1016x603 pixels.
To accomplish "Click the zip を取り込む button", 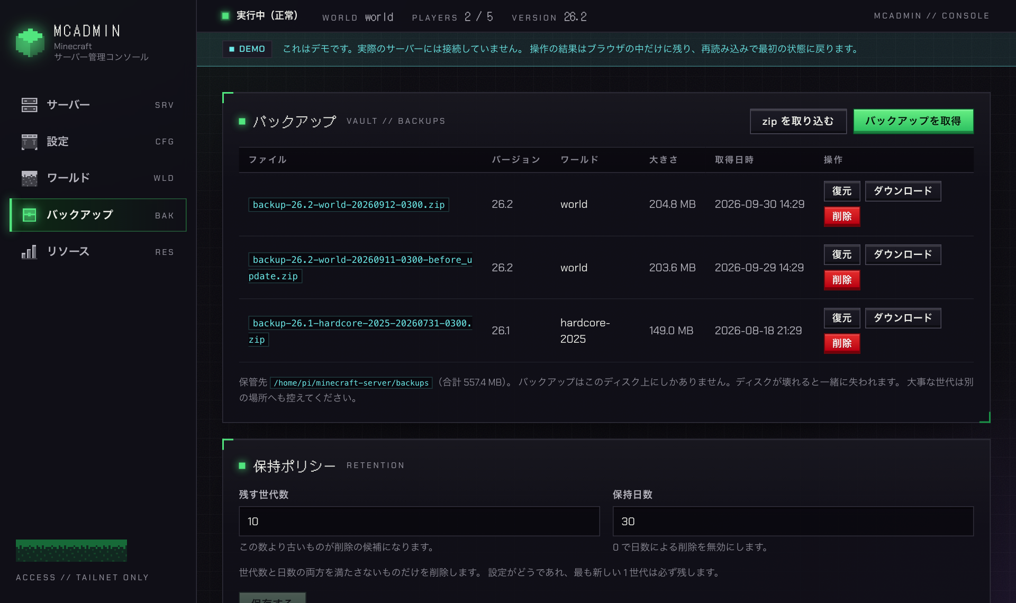I will pyautogui.click(x=798, y=121).
